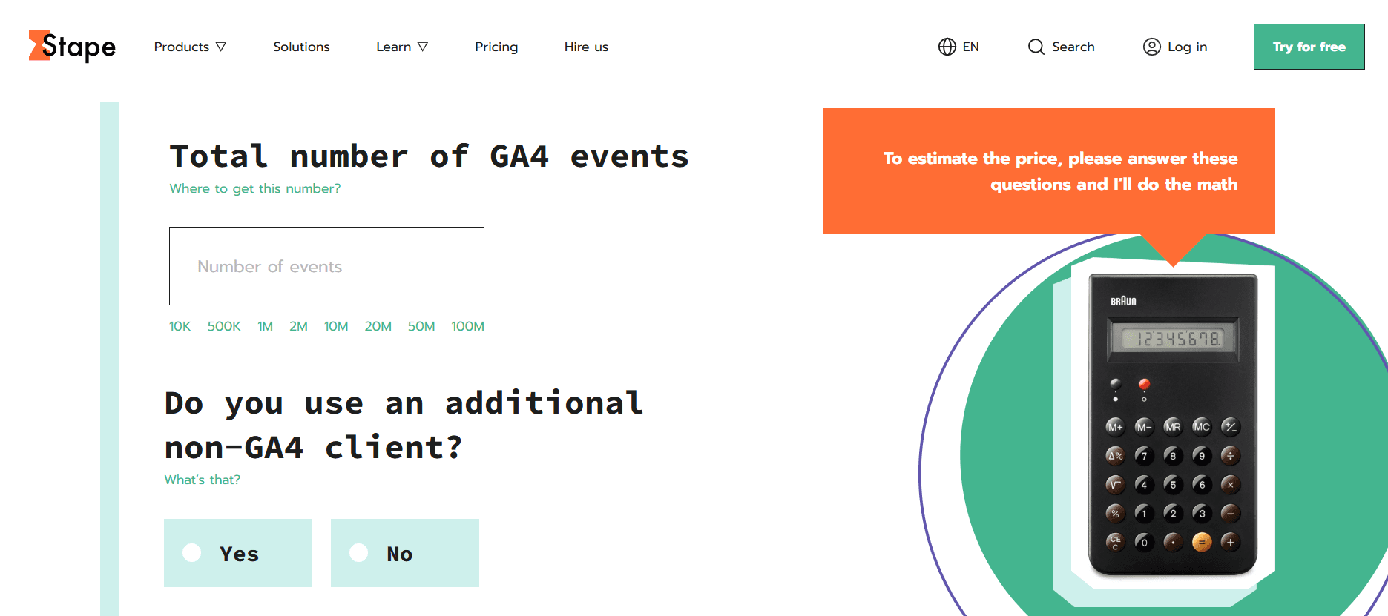The height and width of the screenshot is (616, 1388).
Task: Go to the Pricing page
Action: [496, 47]
